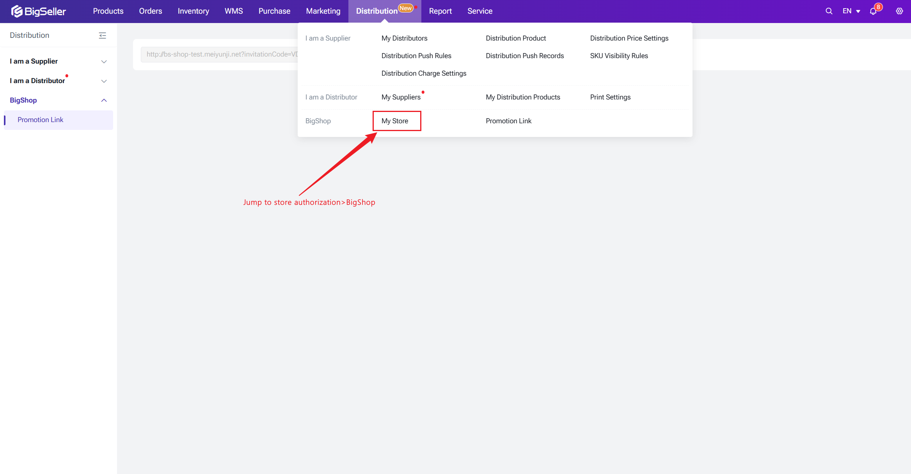Open the settings gear icon

(x=899, y=11)
